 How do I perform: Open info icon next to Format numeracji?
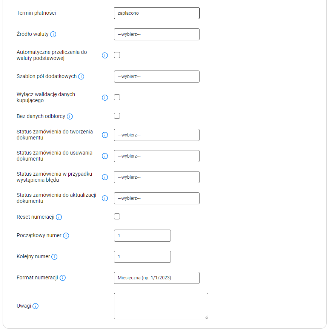click(x=63, y=278)
